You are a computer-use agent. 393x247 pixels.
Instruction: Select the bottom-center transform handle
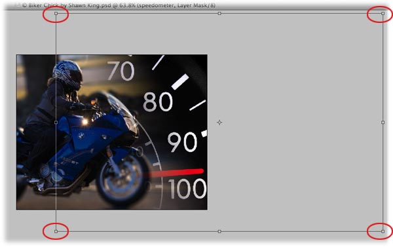(219, 231)
